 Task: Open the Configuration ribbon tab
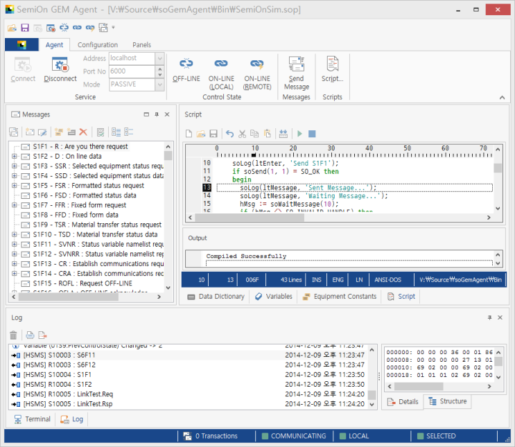point(98,44)
